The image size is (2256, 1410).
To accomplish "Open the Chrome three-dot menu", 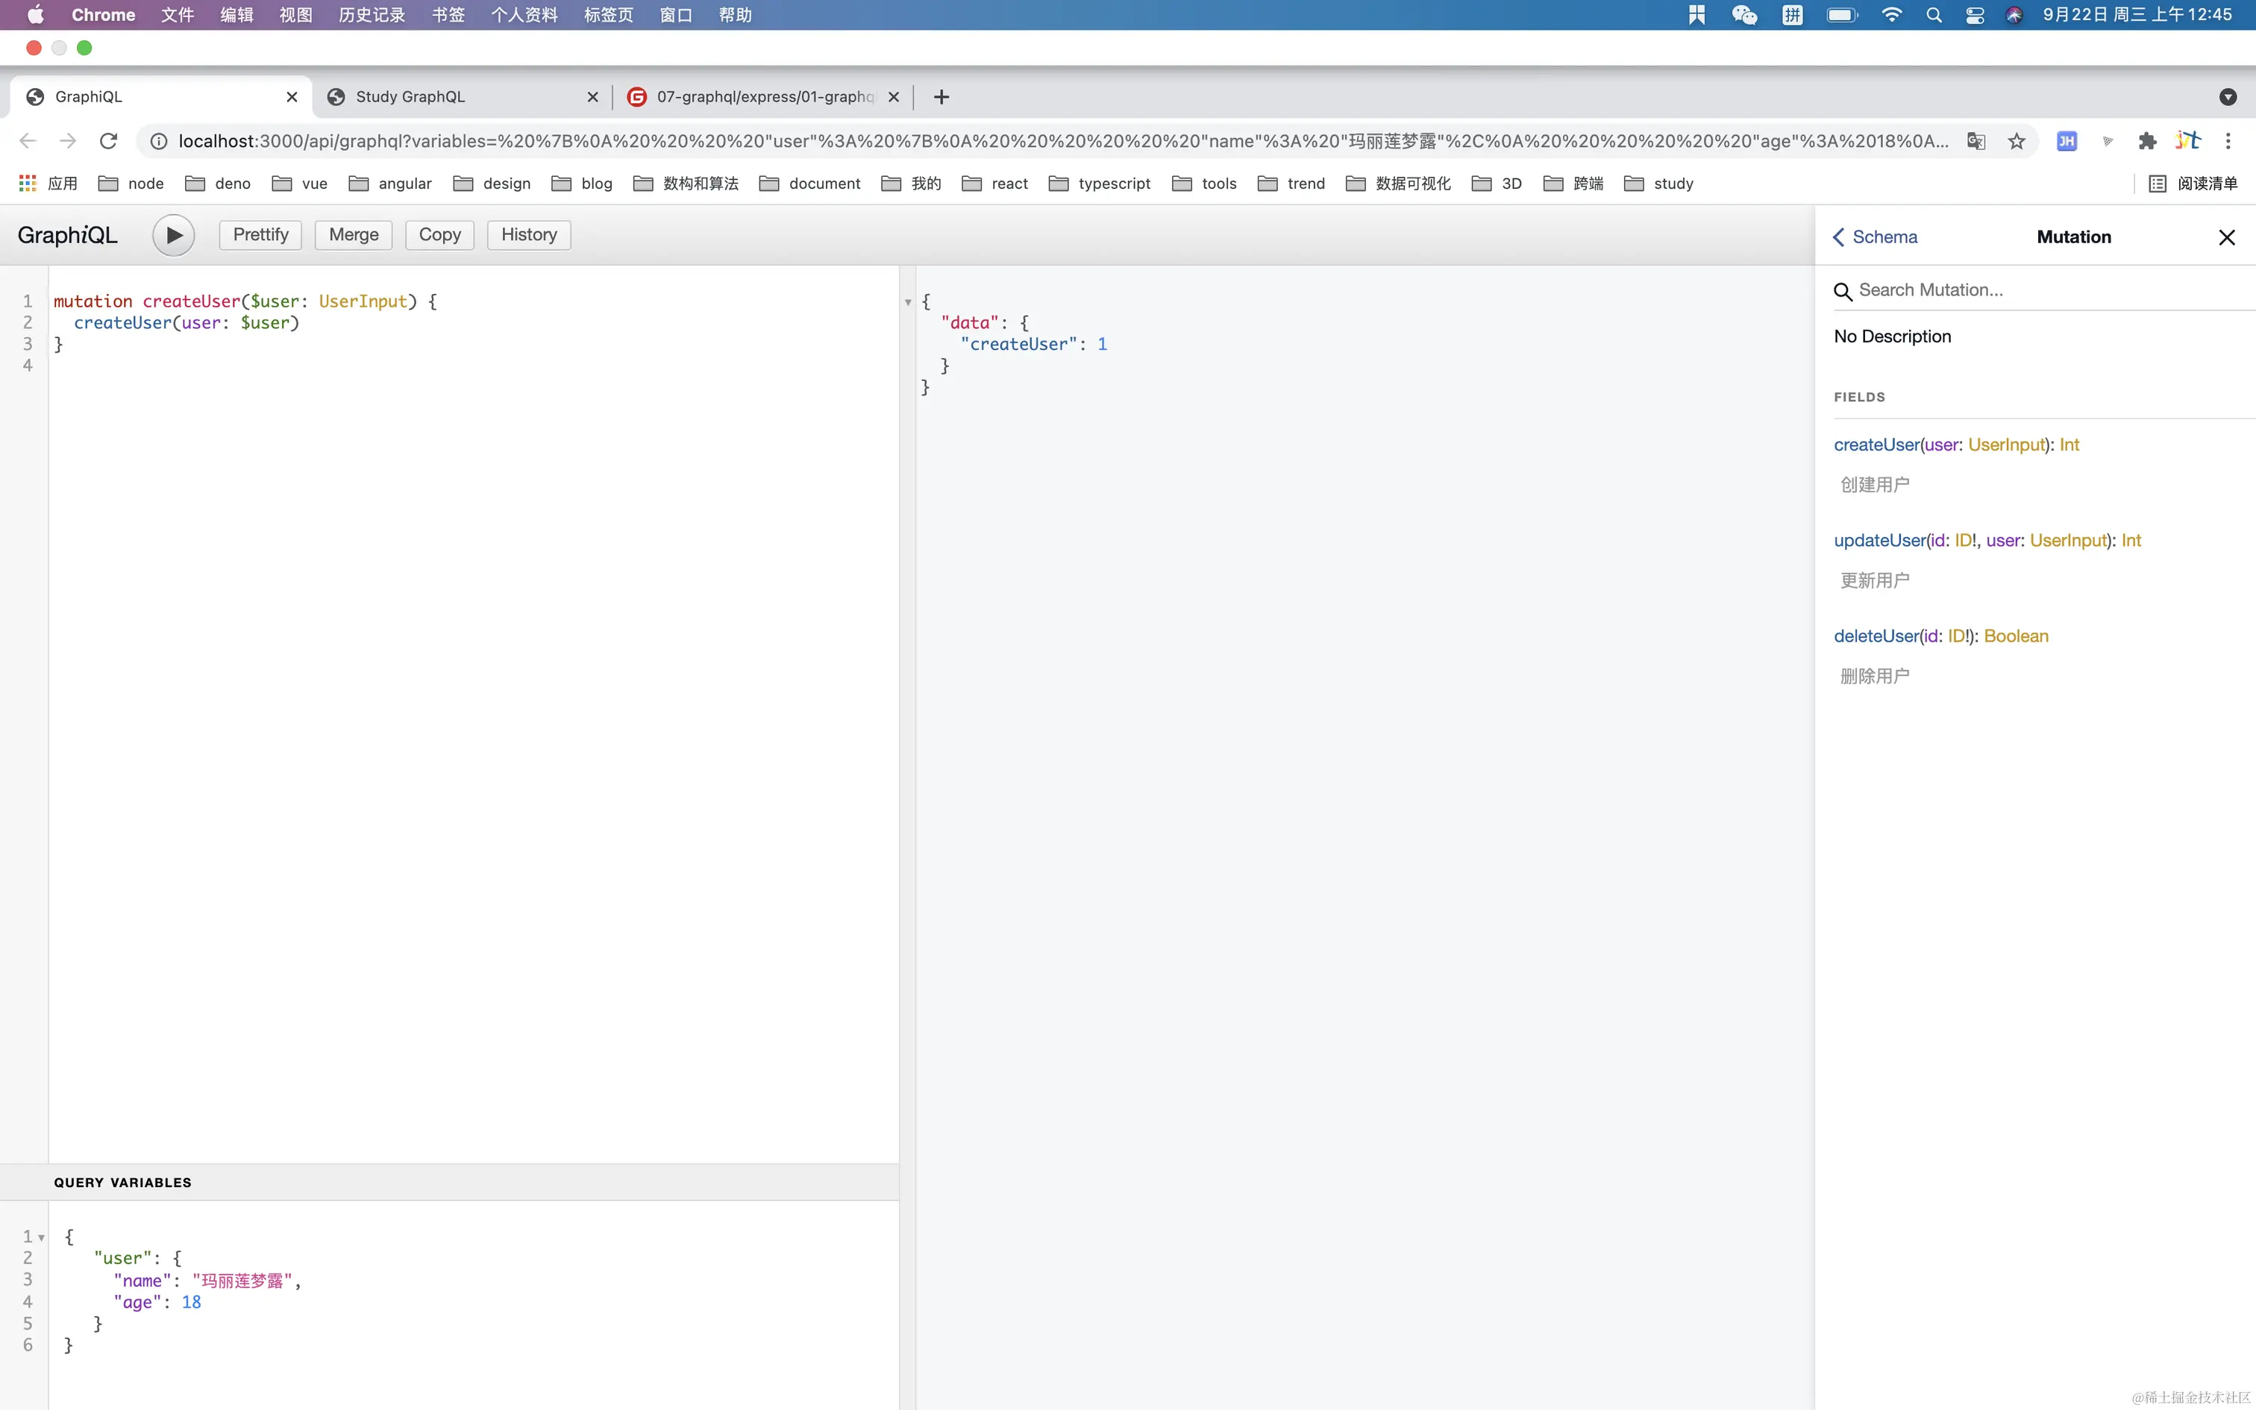I will click(2228, 141).
